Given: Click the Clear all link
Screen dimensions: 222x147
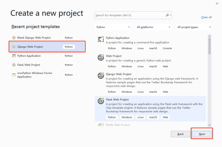Looking at the screenshot, I should [206, 17].
